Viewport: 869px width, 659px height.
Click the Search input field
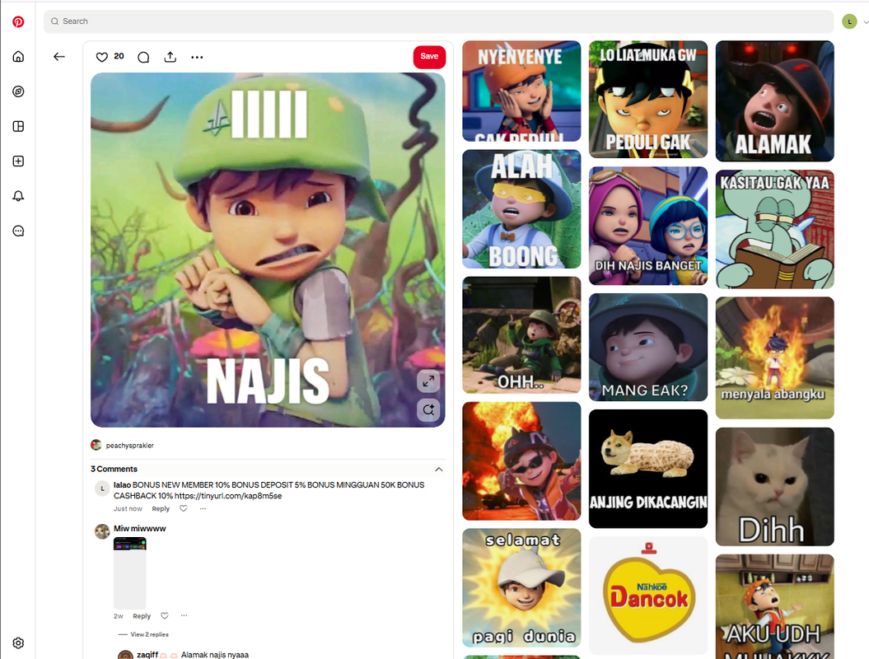click(x=438, y=21)
